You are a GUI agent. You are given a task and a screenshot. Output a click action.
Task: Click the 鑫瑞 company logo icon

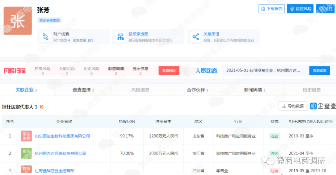click(x=26, y=169)
